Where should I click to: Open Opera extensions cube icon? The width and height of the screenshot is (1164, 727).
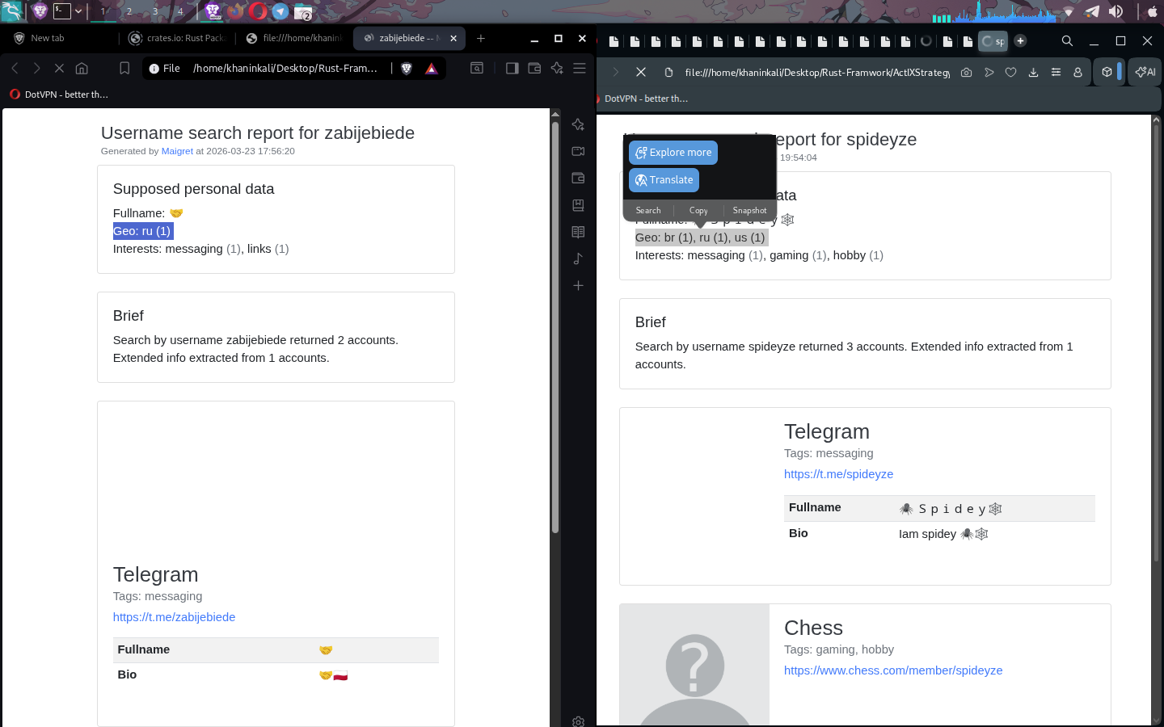1107,72
